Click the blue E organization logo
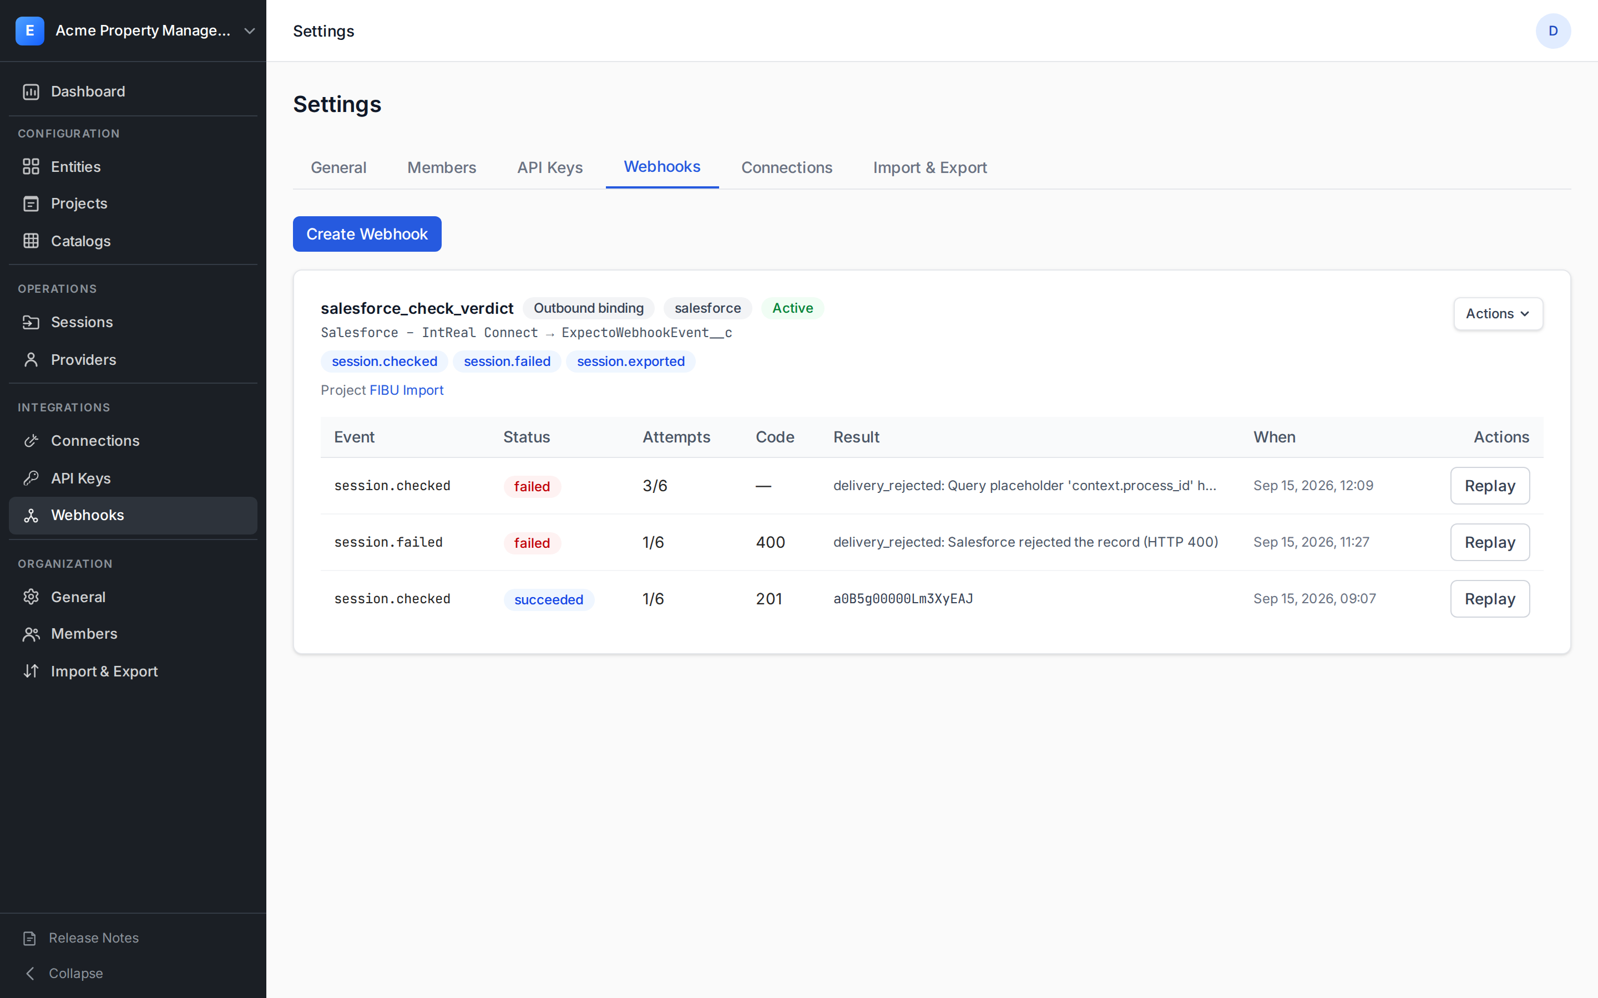The width and height of the screenshot is (1598, 998). [x=30, y=31]
